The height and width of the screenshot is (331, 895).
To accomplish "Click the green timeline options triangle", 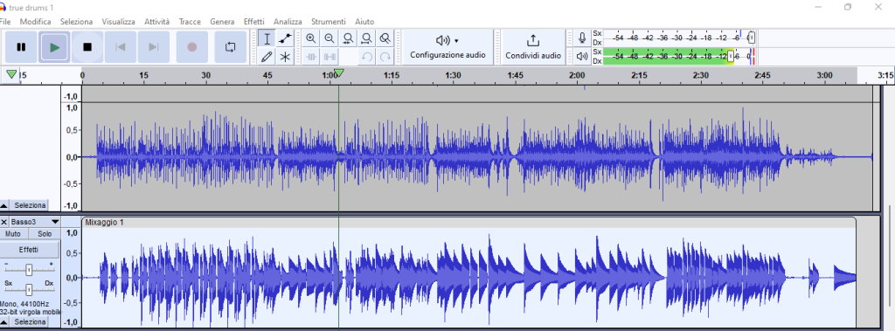I will pyautogui.click(x=10, y=75).
